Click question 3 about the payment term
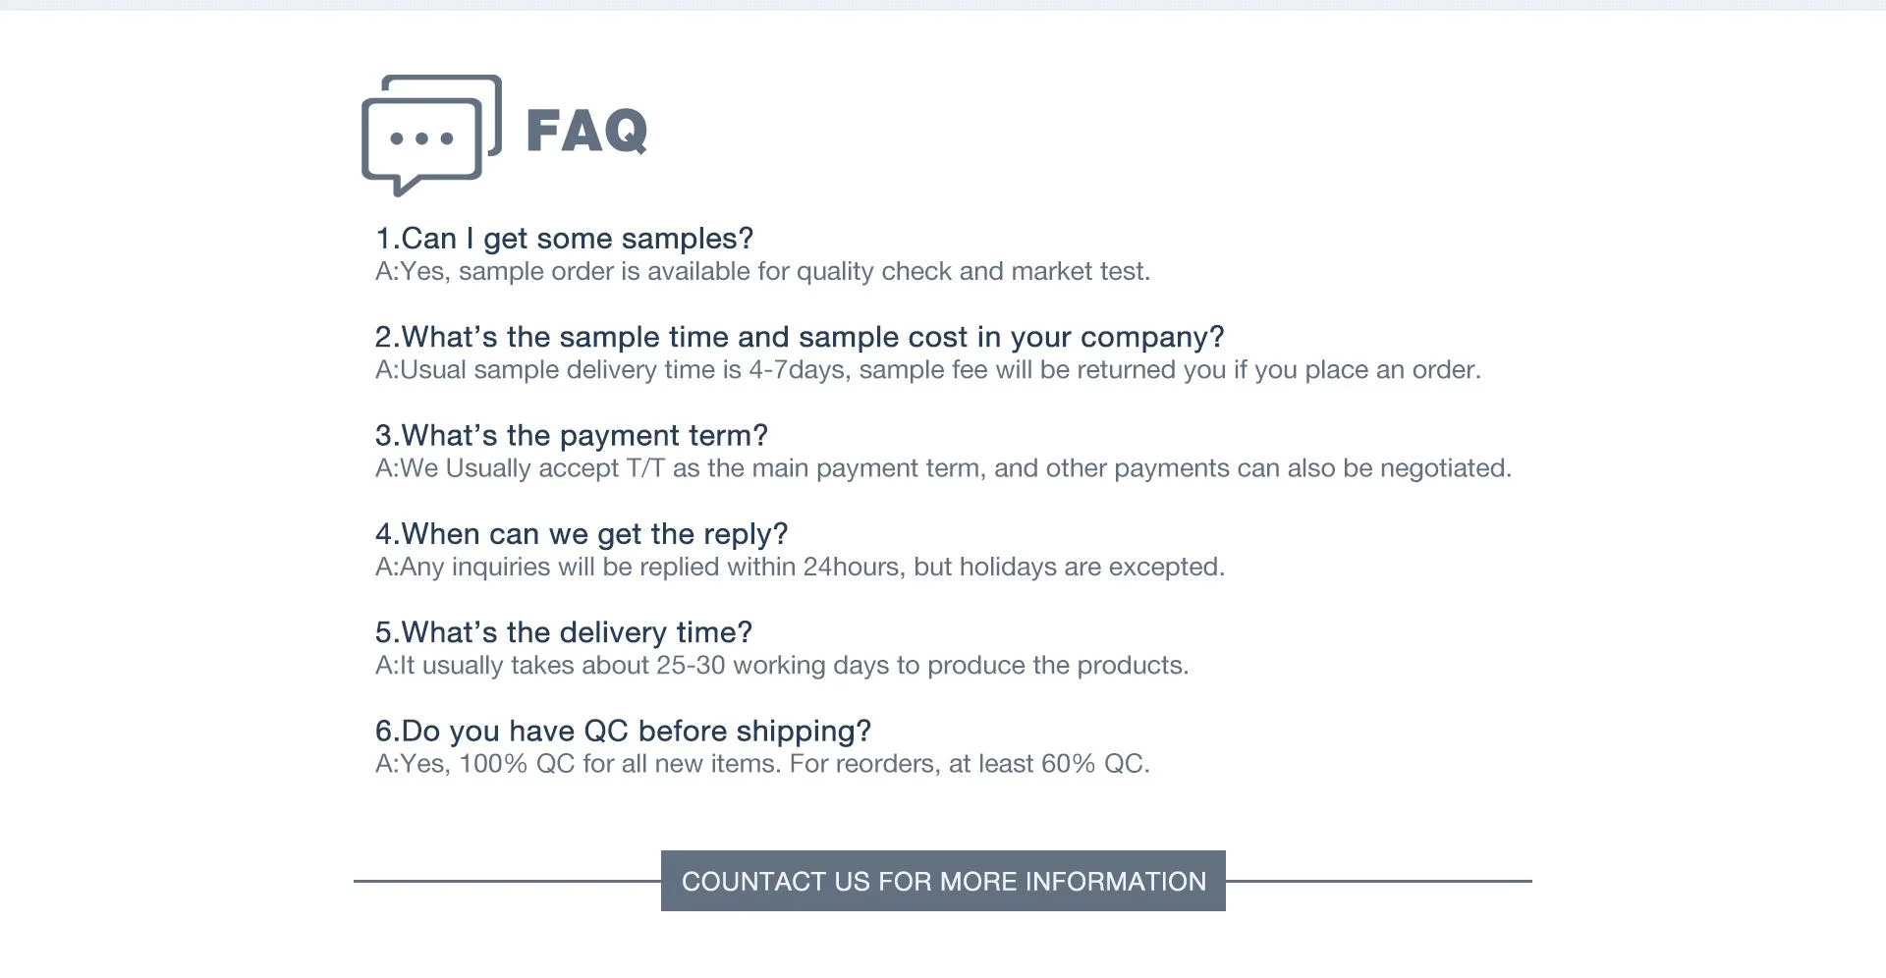This screenshot has width=1886, height=978. pyautogui.click(x=571, y=435)
